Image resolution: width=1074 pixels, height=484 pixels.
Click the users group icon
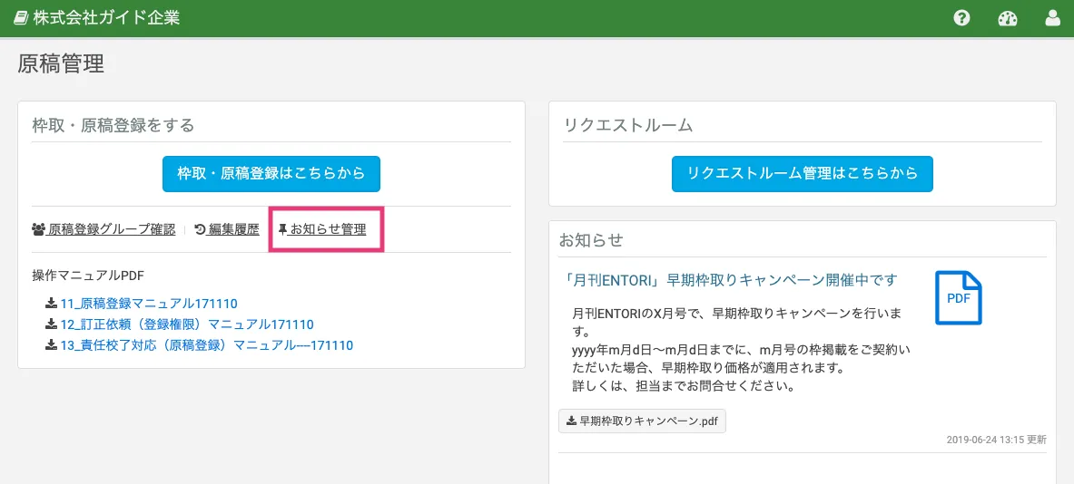coord(38,230)
